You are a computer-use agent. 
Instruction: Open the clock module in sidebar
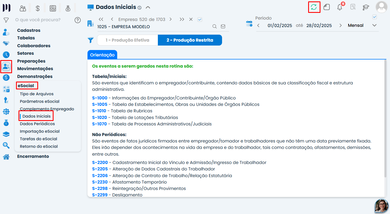pos(6,55)
